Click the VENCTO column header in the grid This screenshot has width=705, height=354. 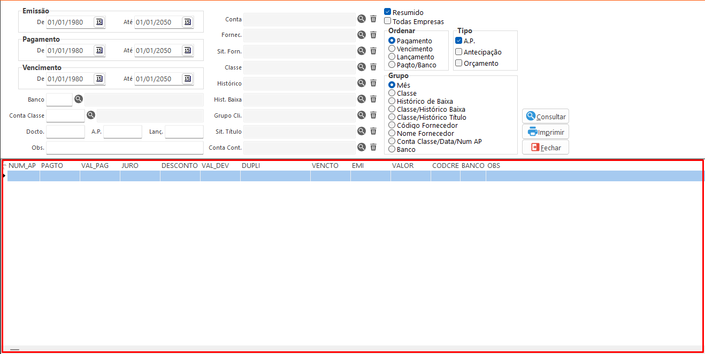[325, 166]
